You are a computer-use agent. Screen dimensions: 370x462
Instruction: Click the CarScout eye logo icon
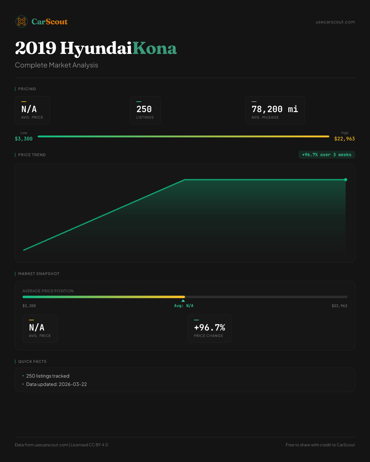22,22
